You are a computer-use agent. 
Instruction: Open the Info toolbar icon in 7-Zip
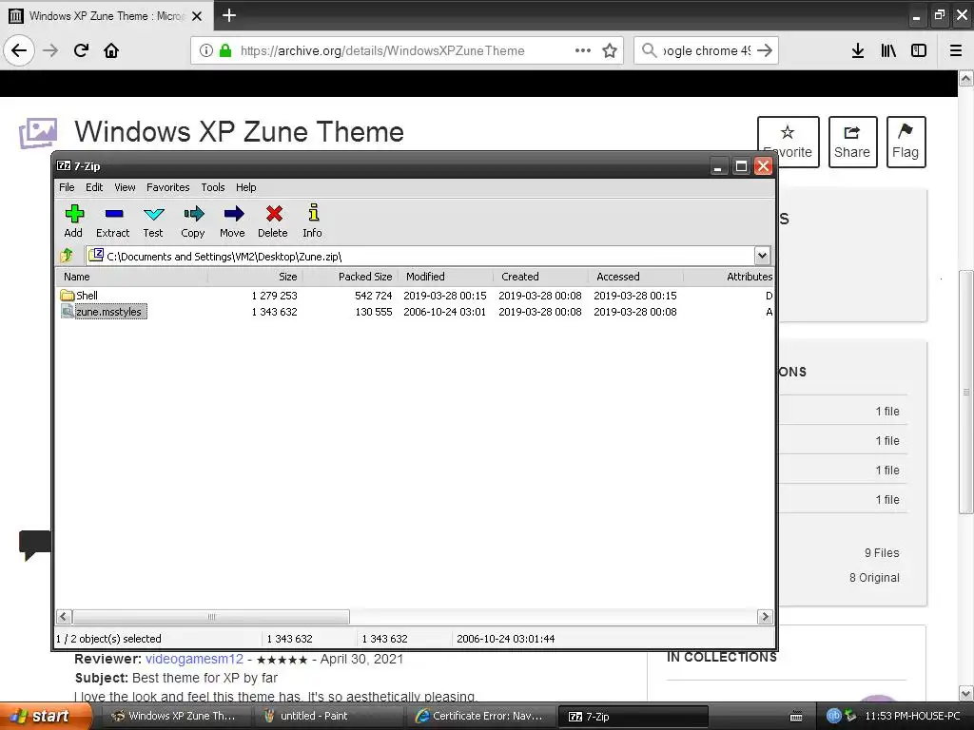(x=312, y=221)
